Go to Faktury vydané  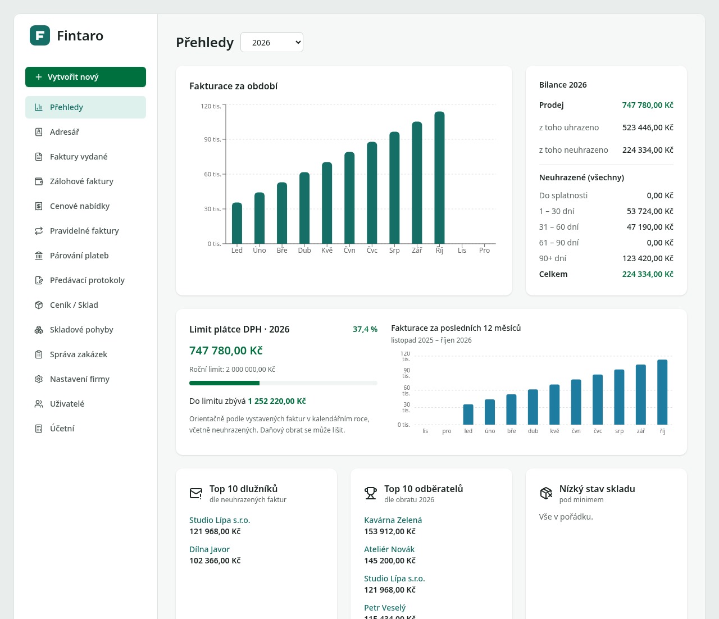click(85, 157)
